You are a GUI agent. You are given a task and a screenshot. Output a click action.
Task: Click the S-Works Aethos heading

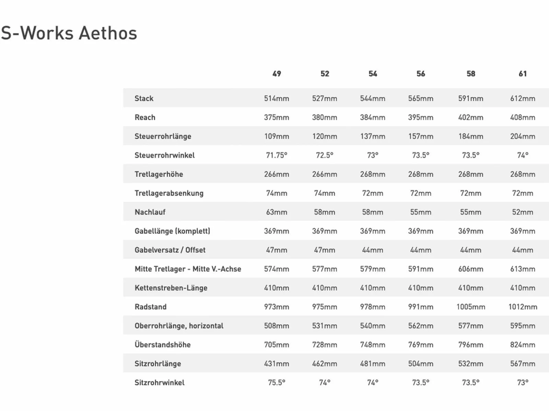[69, 33]
